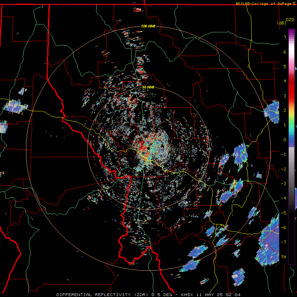Click the black radar site dot at center
The image size is (297, 297).
click(x=148, y=148)
